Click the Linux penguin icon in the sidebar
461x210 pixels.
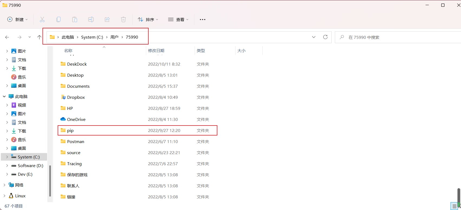pyautogui.click(x=11, y=196)
